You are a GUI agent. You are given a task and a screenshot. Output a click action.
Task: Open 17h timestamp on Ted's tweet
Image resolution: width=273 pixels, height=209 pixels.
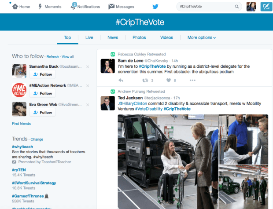[x=177, y=98]
